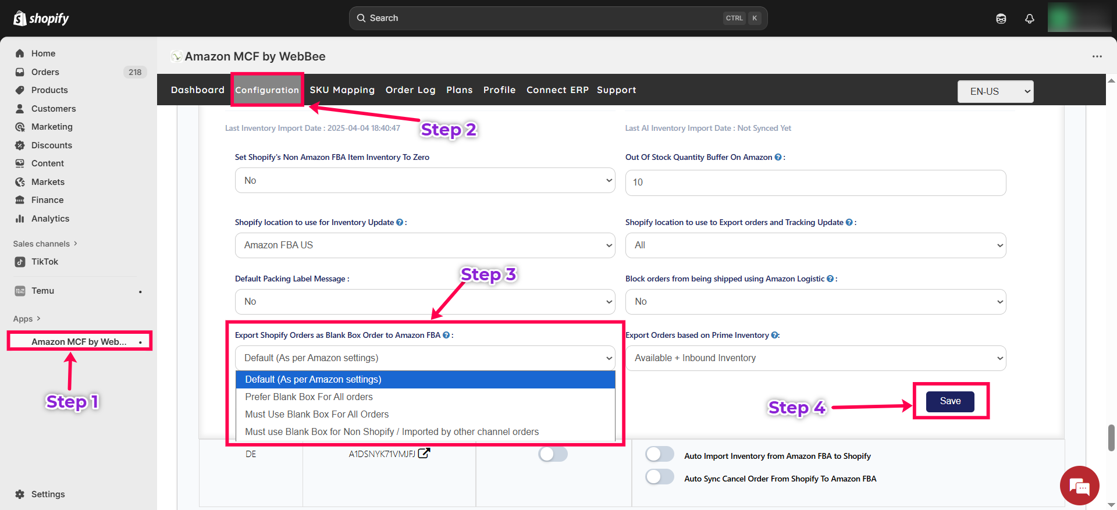1117x510 pixels.
Task: Click help icon beside Out Of Stock Quantity Buffer
Action: 778,157
